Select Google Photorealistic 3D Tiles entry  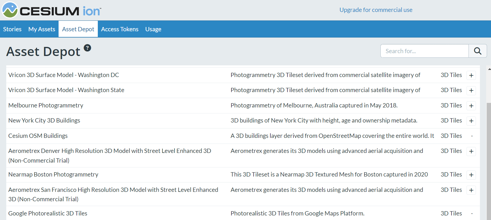[x=48, y=213]
